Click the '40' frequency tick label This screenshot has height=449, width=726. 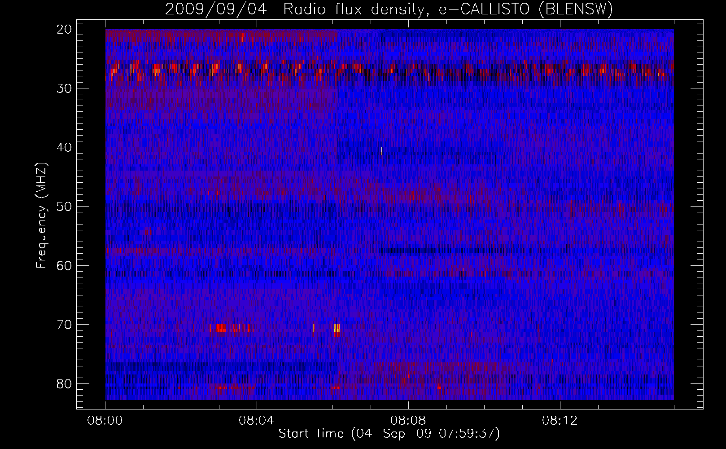pyautogui.click(x=65, y=147)
